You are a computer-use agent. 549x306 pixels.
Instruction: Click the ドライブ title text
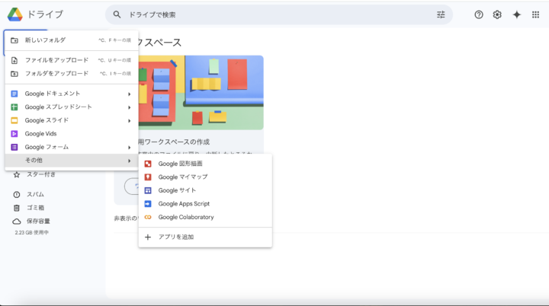[x=45, y=14]
